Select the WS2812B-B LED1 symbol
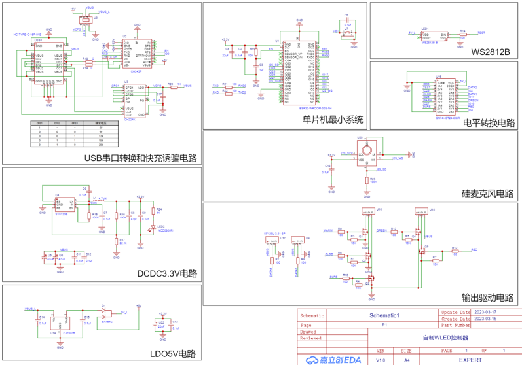The image size is (522, 365). click(434, 36)
